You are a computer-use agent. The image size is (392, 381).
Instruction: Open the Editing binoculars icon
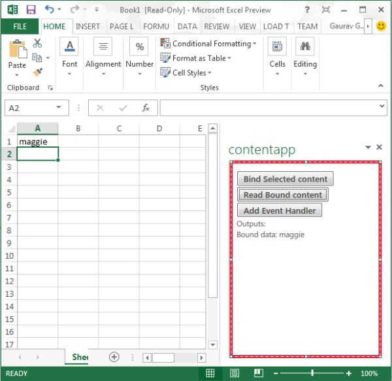(x=305, y=46)
